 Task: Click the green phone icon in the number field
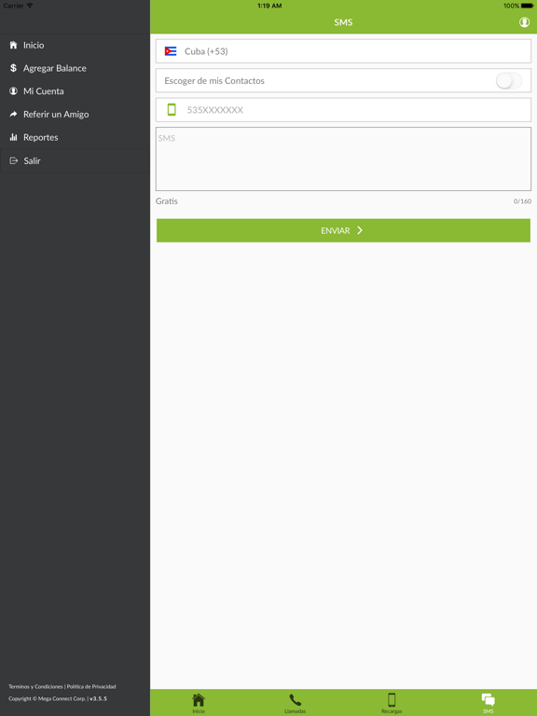172,110
